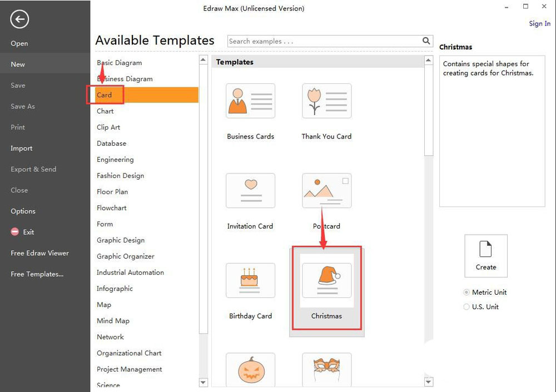556x392 pixels.
Task: Select the Graphic Design category
Action: point(121,240)
